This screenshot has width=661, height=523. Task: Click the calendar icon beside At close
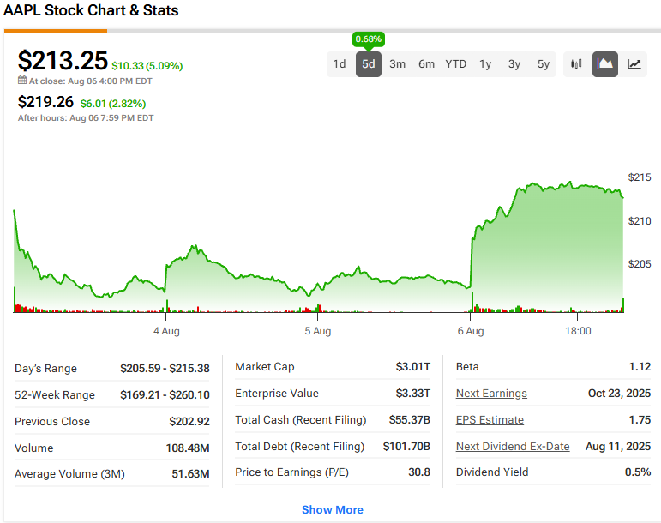click(x=22, y=80)
